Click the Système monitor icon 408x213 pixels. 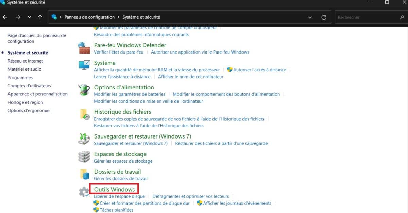tap(84, 65)
